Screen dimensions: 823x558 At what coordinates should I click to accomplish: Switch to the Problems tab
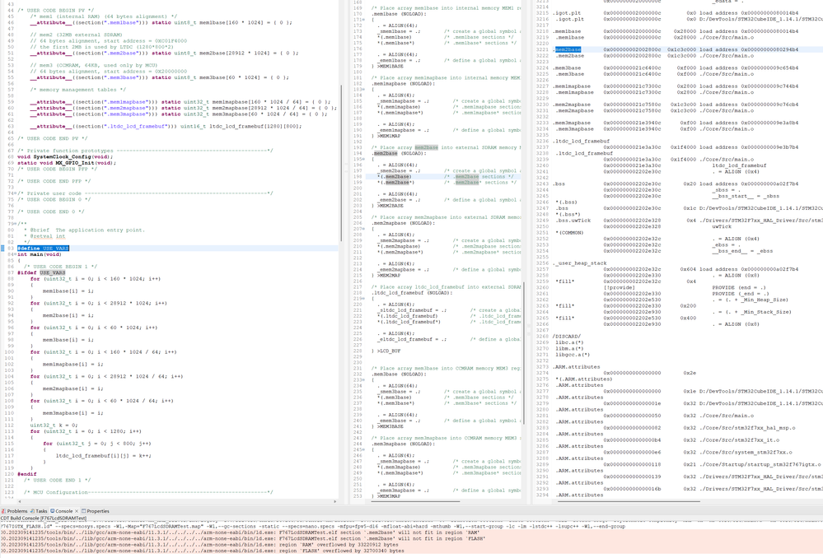(15, 511)
